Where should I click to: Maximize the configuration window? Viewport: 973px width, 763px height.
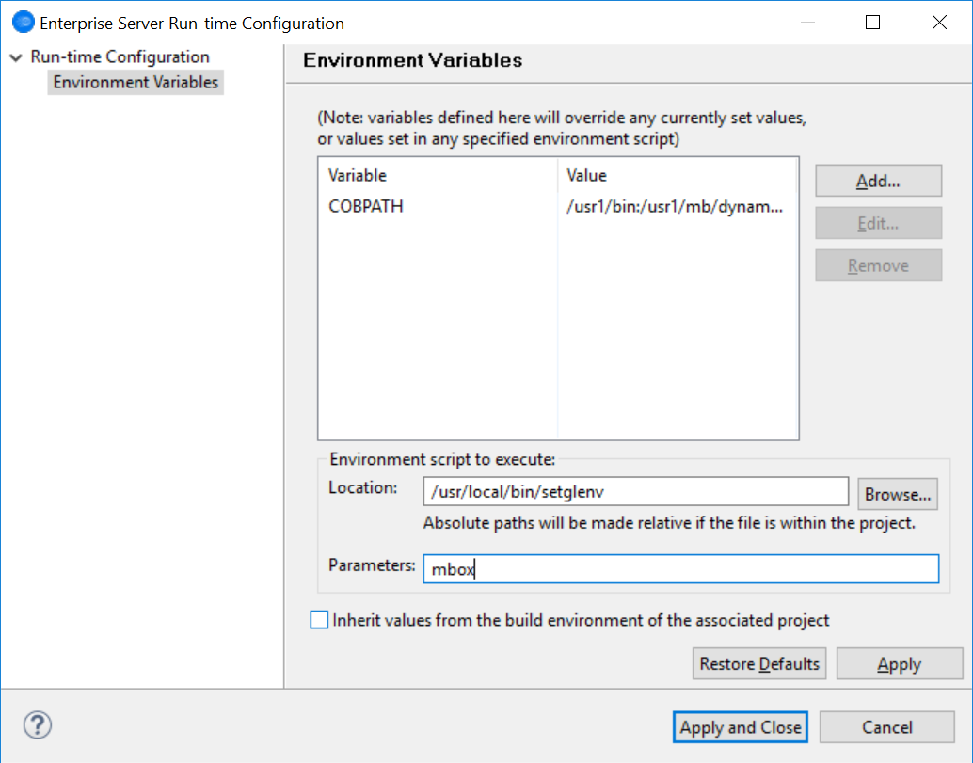point(872,23)
